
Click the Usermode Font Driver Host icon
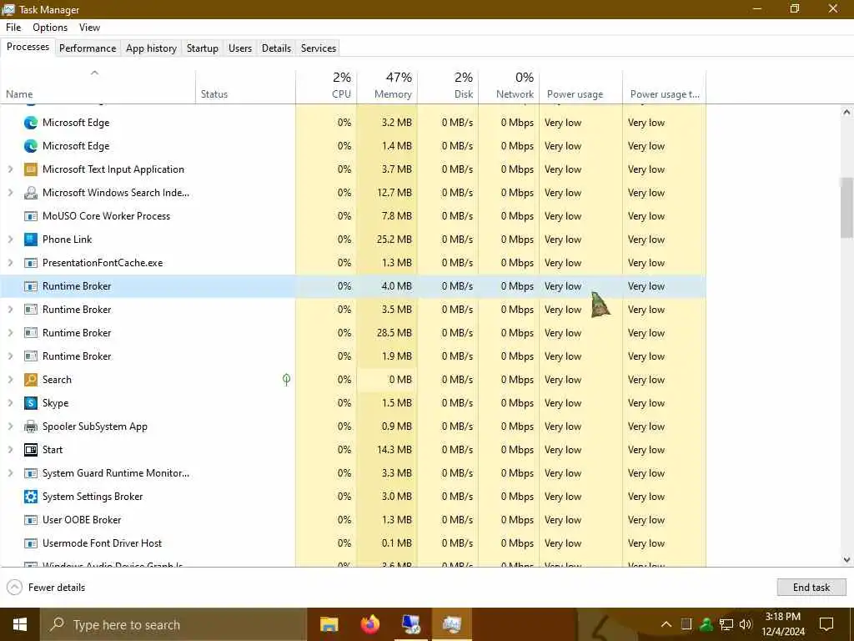coord(31,543)
